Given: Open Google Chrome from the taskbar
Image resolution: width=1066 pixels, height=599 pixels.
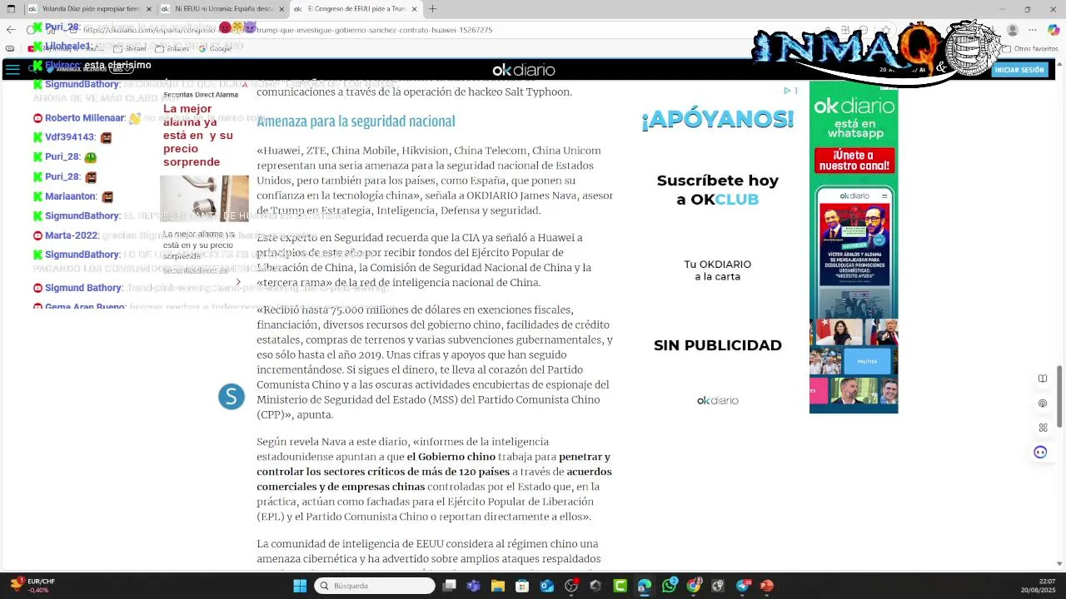Looking at the screenshot, I should coord(694,586).
